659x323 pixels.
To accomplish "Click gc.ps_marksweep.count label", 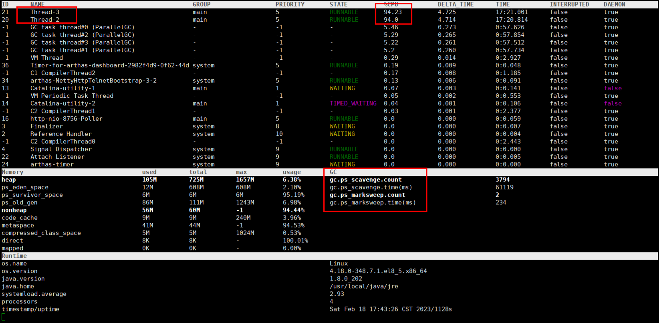I will pyautogui.click(x=367, y=195).
